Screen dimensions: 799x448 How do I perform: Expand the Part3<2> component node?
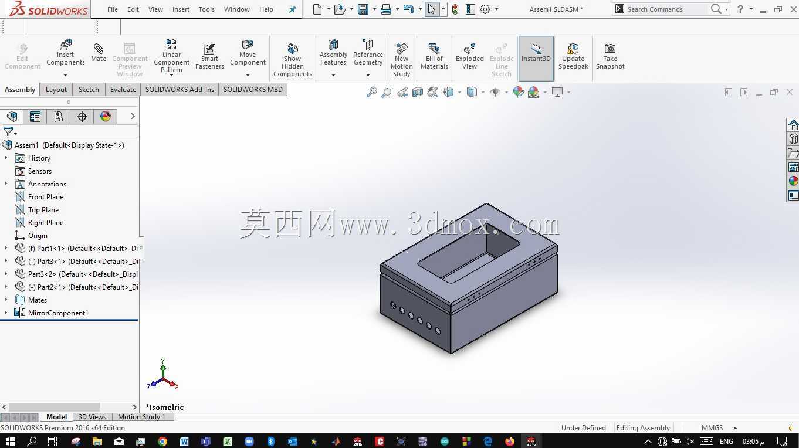[x=6, y=274]
